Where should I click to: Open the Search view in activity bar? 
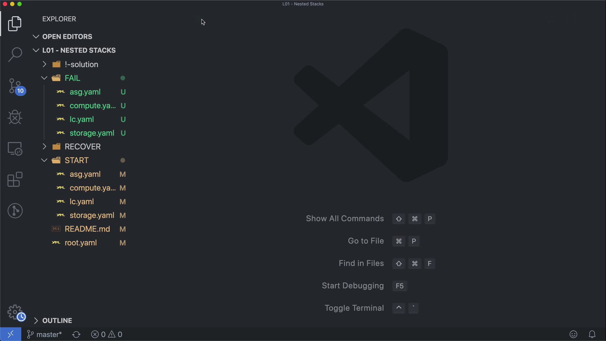coord(15,55)
